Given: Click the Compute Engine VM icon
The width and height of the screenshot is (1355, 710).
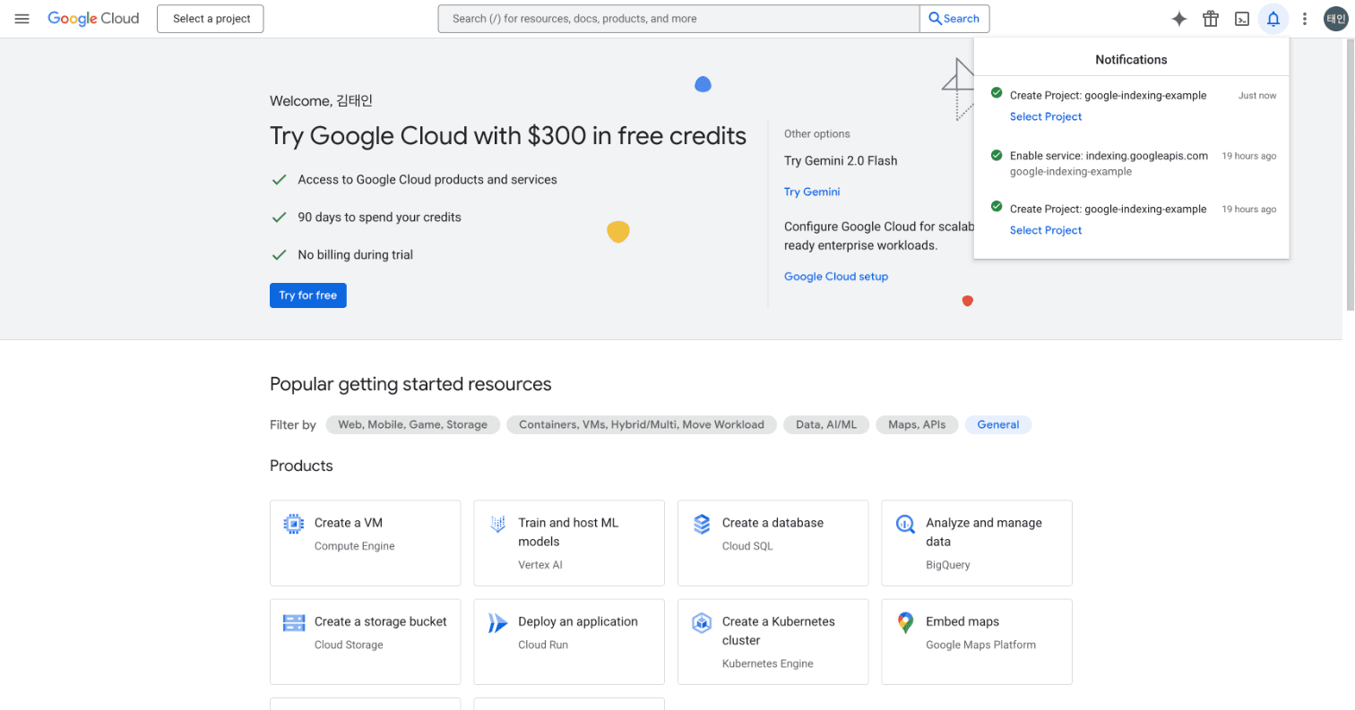Looking at the screenshot, I should click(x=293, y=524).
